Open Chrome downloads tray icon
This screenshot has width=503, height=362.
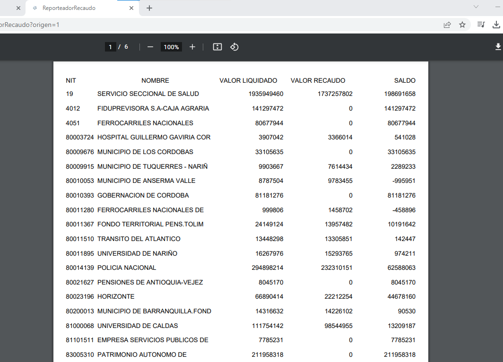click(496, 25)
